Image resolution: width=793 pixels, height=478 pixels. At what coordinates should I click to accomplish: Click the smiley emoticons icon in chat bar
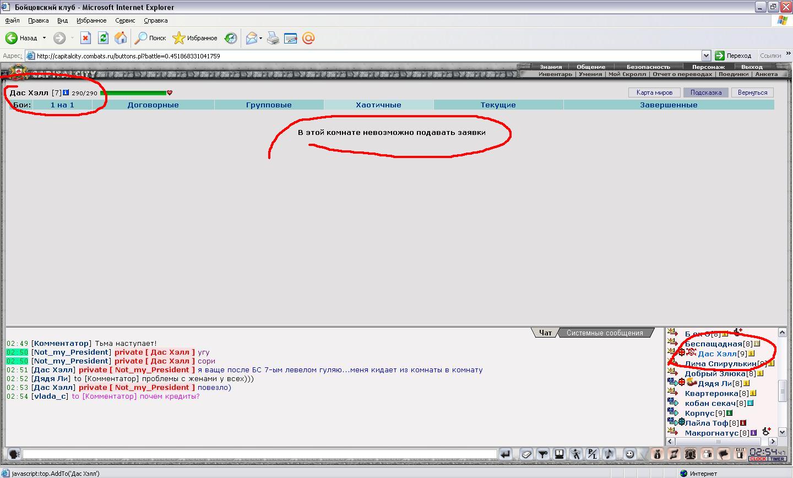click(629, 454)
